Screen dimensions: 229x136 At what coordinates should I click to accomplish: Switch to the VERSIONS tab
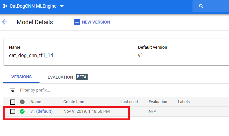point(22,77)
